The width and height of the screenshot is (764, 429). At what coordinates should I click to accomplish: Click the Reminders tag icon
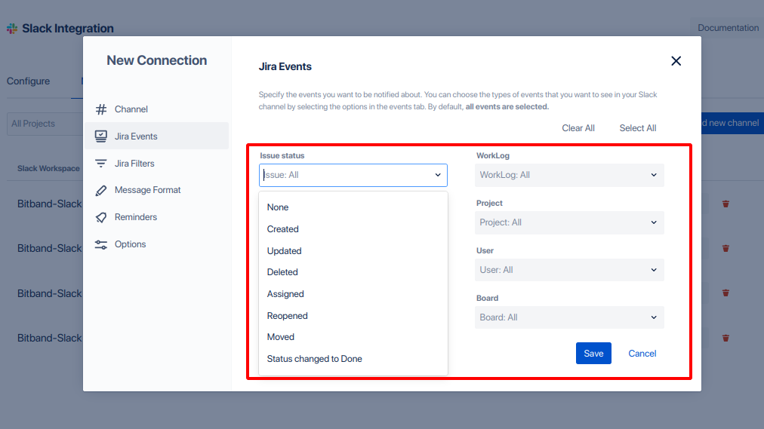[101, 217]
